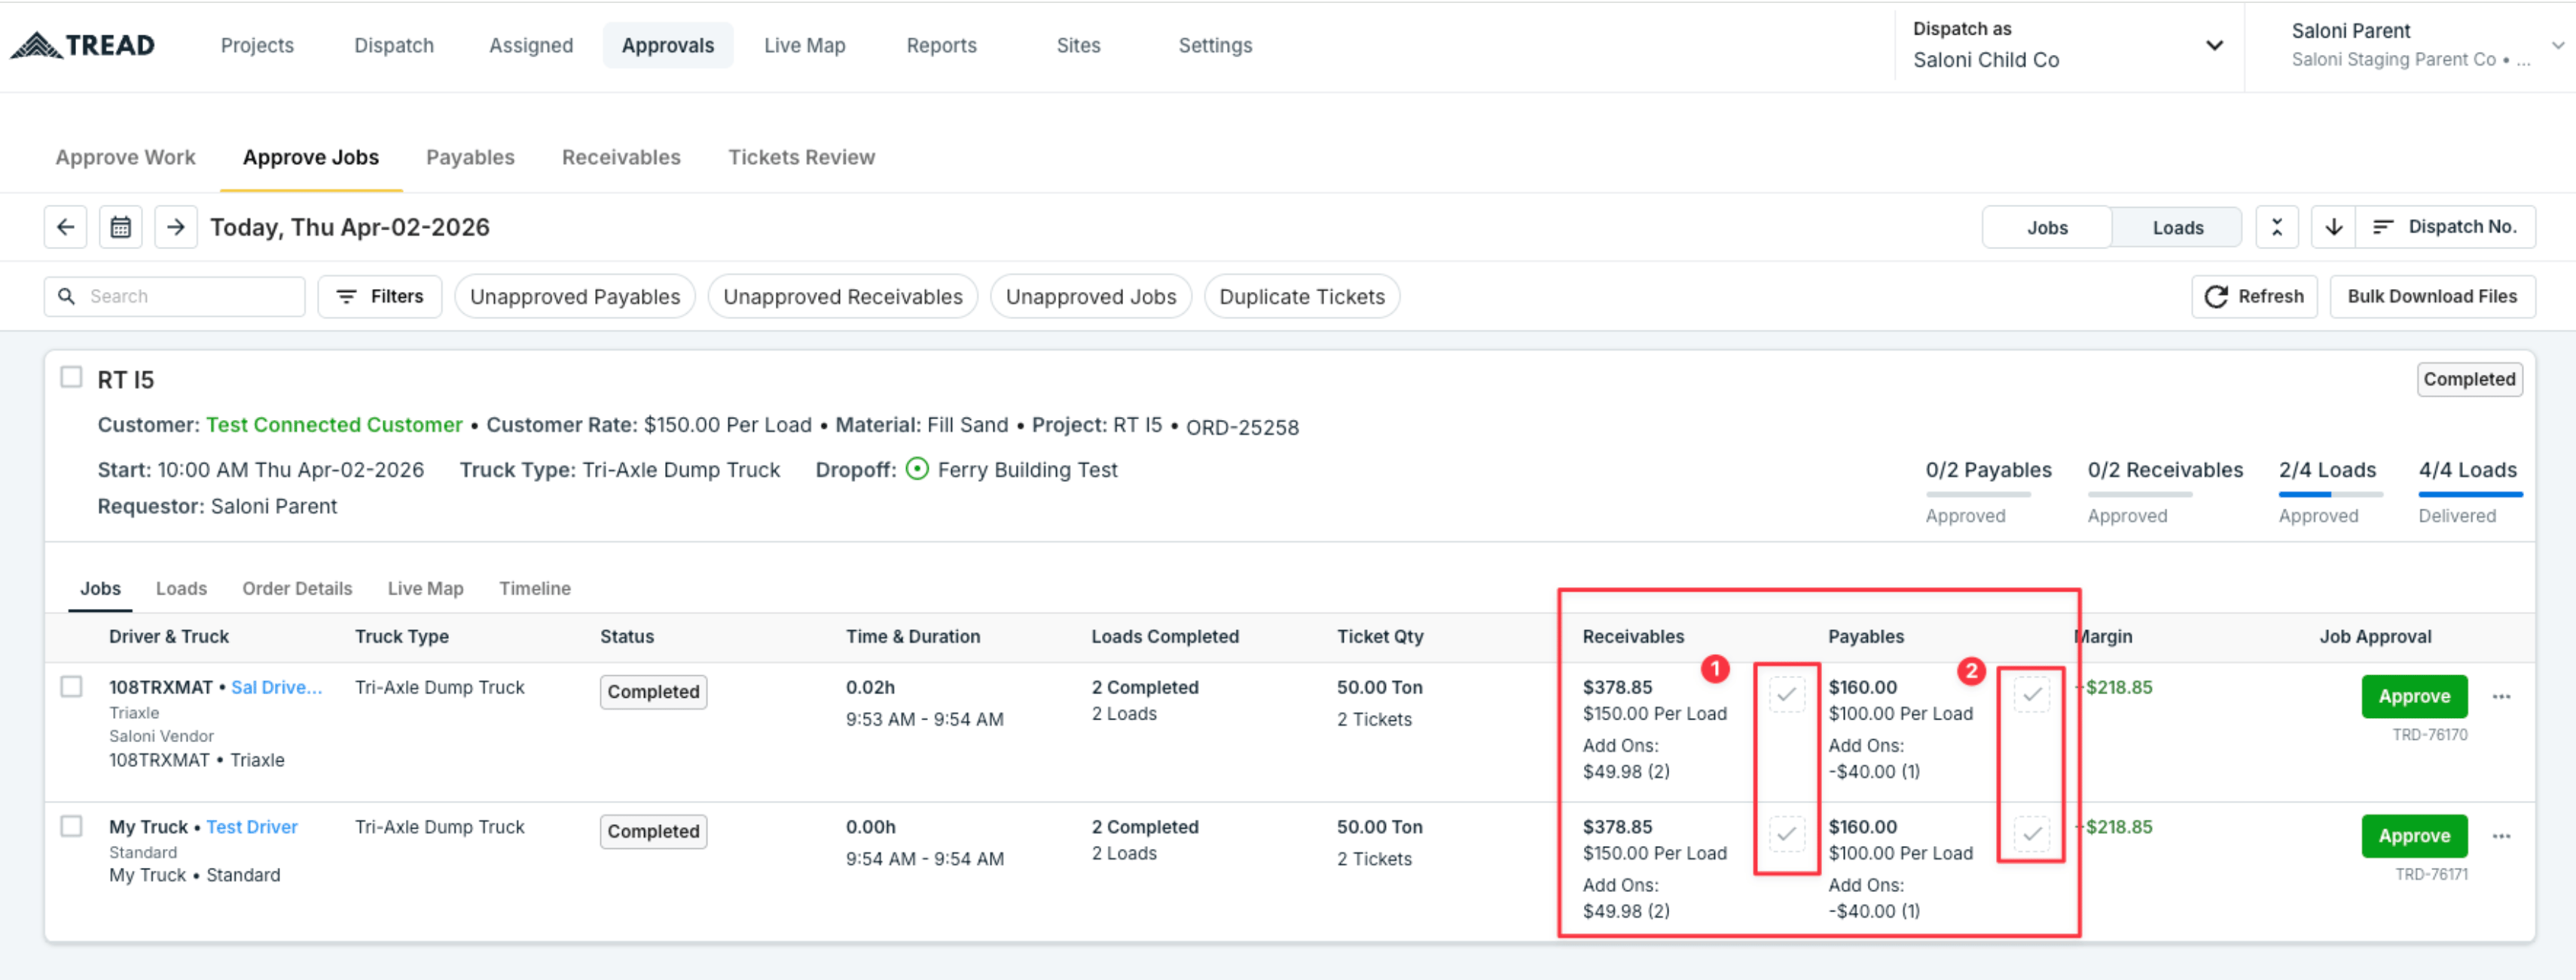Switch to Approve Jobs tab

[311, 158]
